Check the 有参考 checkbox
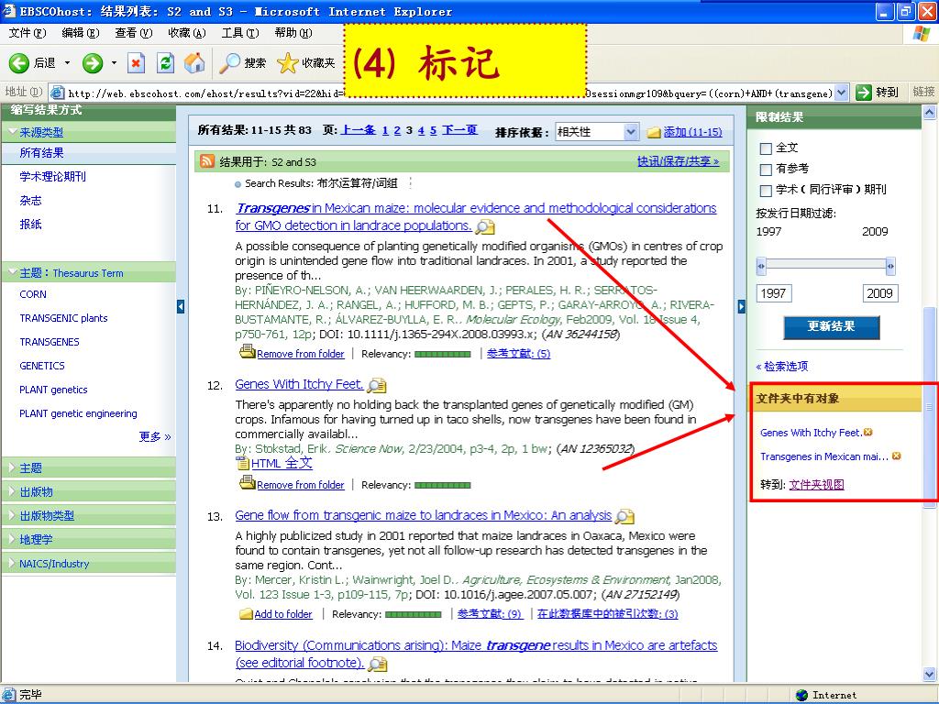The image size is (939, 704). click(x=766, y=170)
